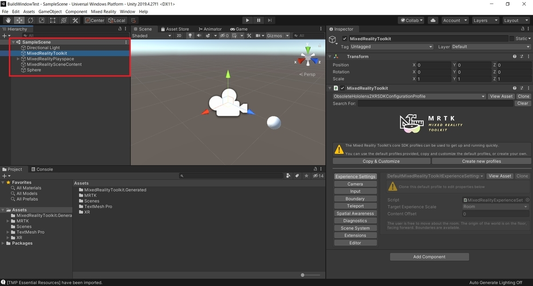The width and height of the screenshot is (533, 286).
Task: Search project by label icon
Action: pos(297,176)
